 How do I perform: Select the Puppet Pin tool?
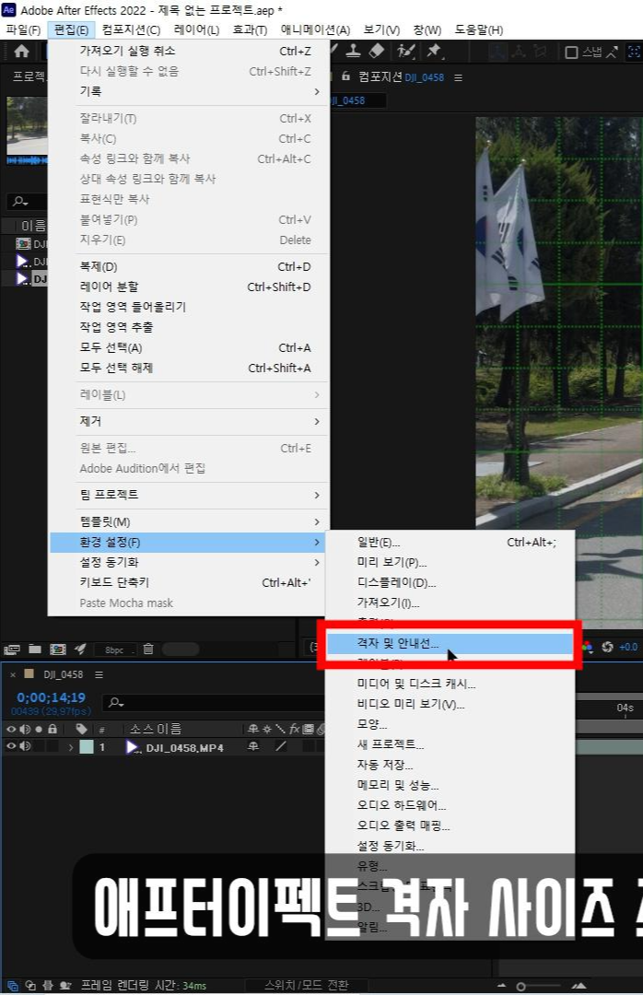click(434, 51)
